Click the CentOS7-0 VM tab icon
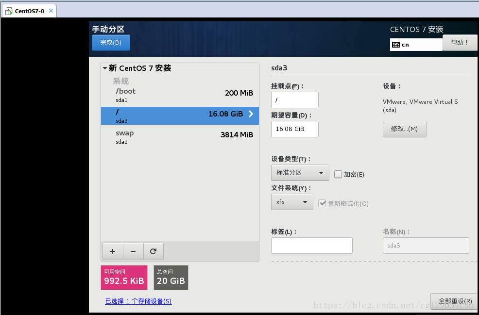Screen dimensions: 479x315 [9, 11]
